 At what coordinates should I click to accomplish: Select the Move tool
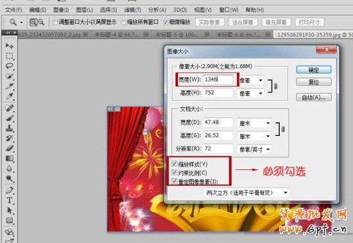click(9, 46)
